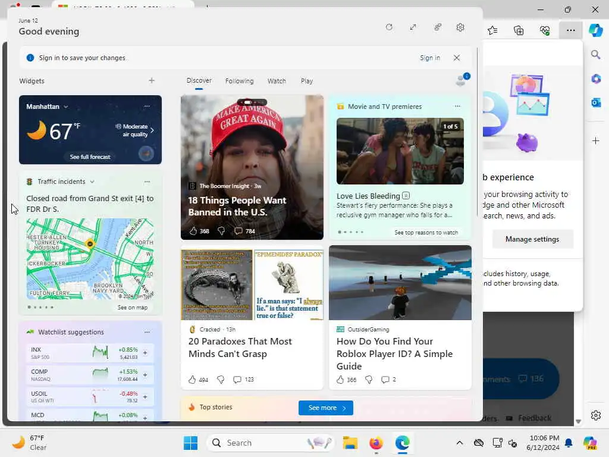The width and height of the screenshot is (609, 457).
Task: Open Edge Settings and more menu
Action: click(570, 30)
